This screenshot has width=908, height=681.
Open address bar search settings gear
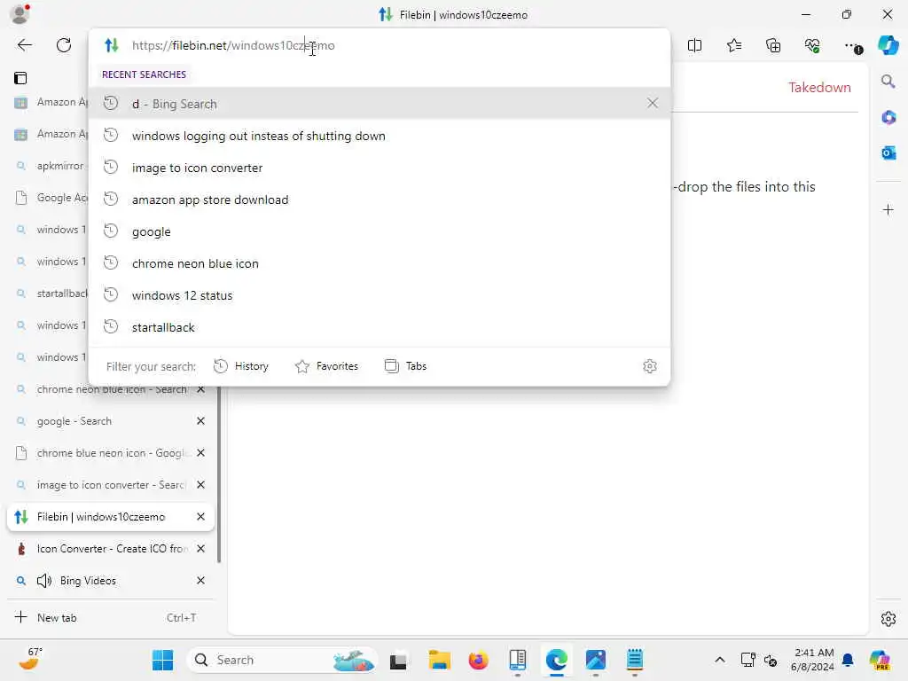click(650, 366)
